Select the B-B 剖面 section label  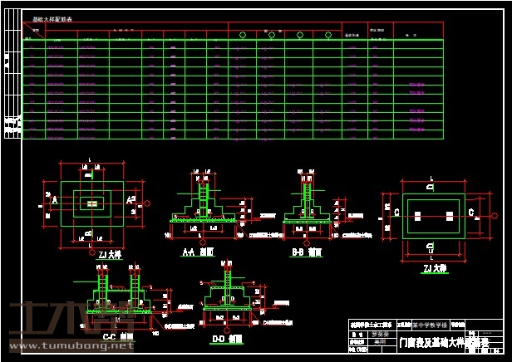click(307, 251)
